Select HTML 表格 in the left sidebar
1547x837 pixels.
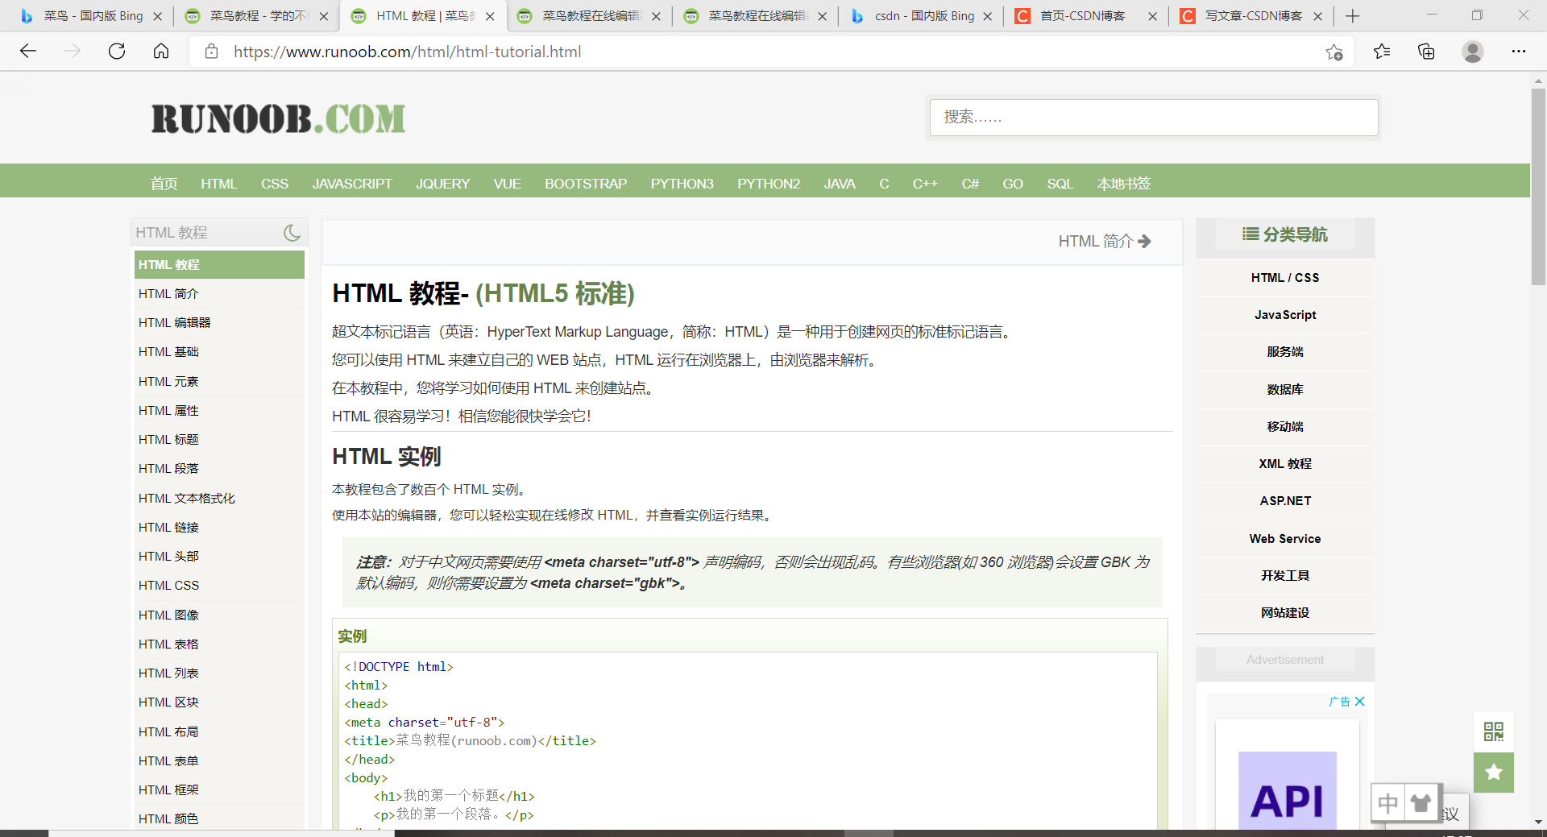tap(169, 644)
